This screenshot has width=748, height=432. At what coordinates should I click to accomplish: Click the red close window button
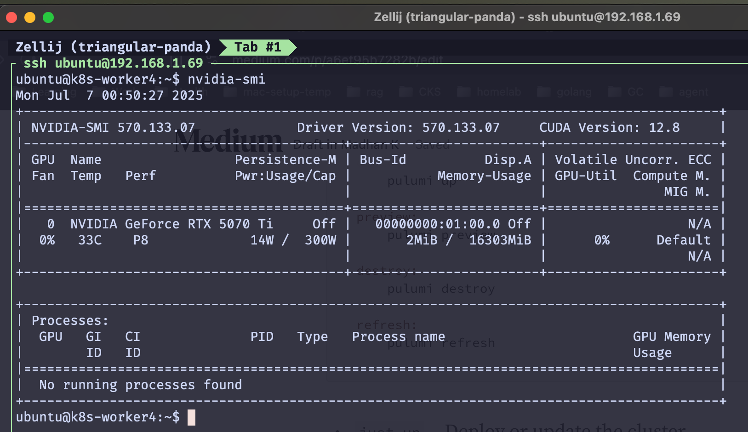pyautogui.click(x=11, y=17)
